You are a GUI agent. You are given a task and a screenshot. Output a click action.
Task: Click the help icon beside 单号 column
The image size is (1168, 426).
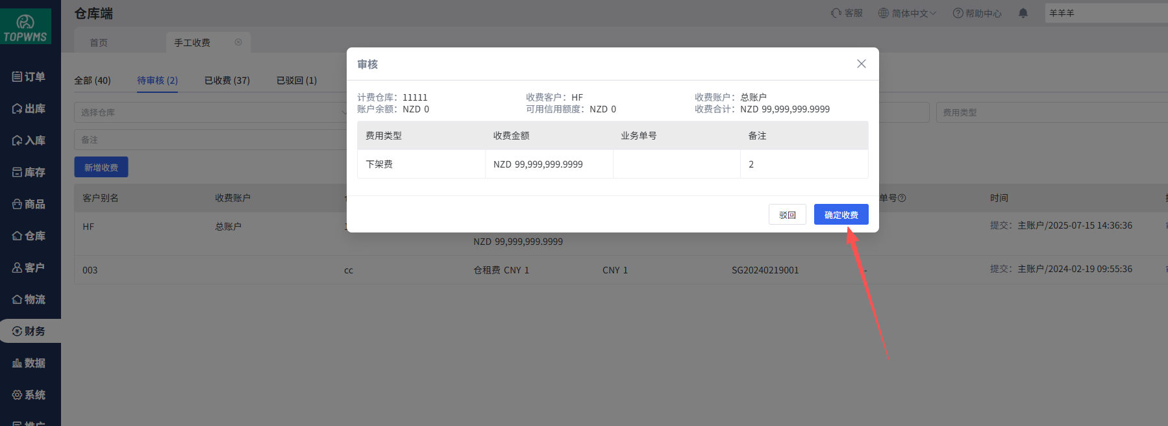(x=902, y=198)
